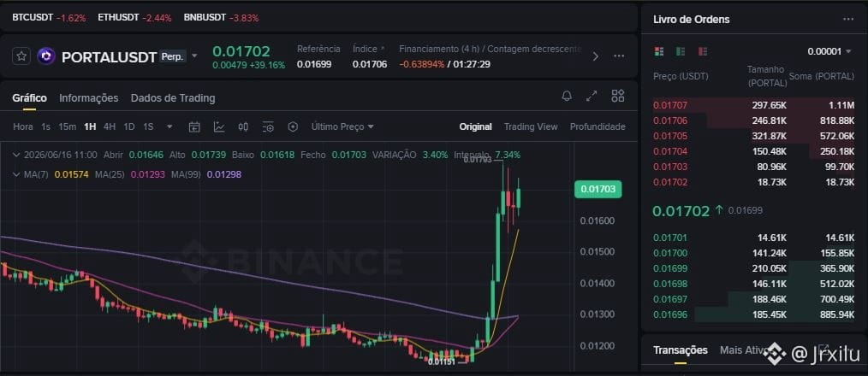
Task: Click the MA(99) indicator value 0.01298
Action: pos(223,174)
